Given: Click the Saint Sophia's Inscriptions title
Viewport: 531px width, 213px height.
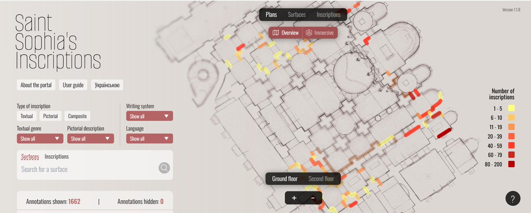Looking at the screenshot, I should click(58, 42).
